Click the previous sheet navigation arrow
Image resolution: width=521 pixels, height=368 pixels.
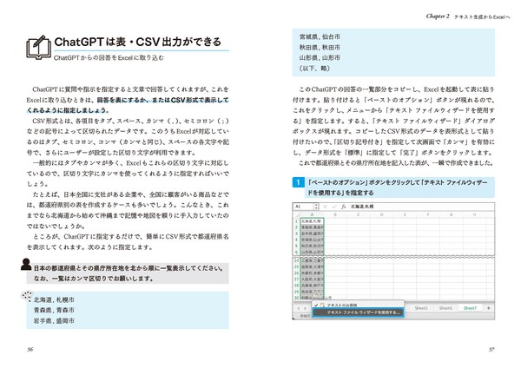pos(299,308)
